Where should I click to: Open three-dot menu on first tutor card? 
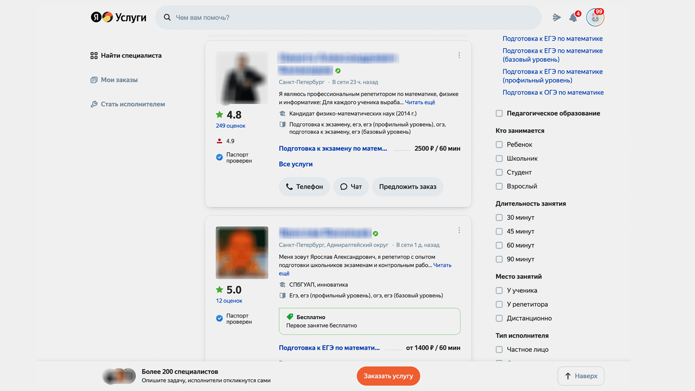(x=459, y=55)
